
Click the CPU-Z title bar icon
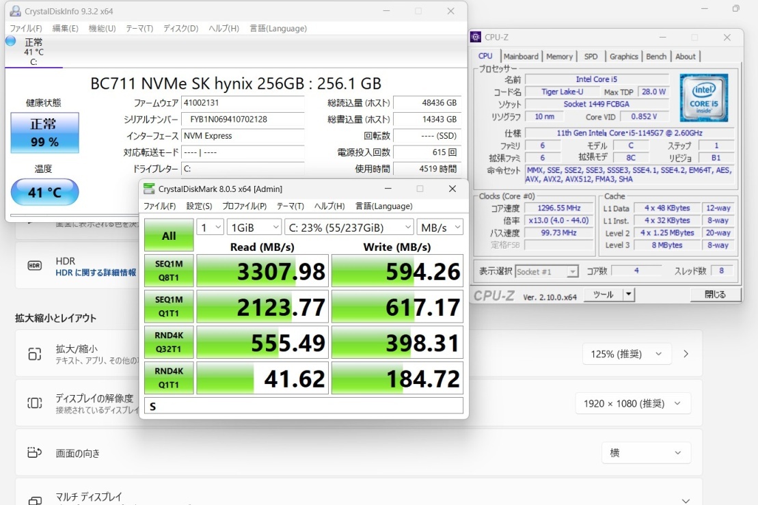[x=476, y=37]
